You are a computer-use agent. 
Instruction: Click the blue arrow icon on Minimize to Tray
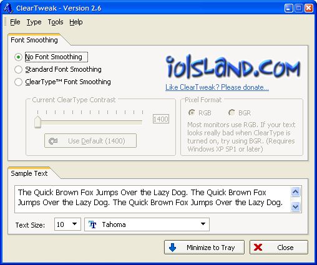pos(172,248)
